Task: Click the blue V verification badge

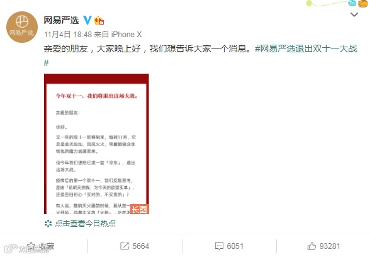Action: 87,20
